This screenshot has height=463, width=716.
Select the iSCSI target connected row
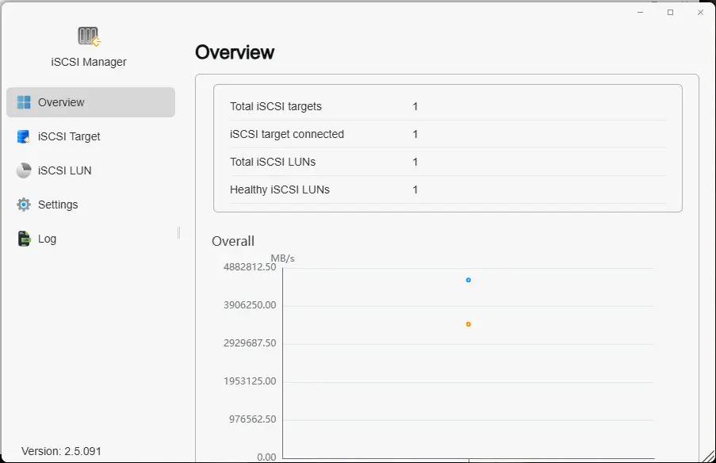(x=447, y=134)
